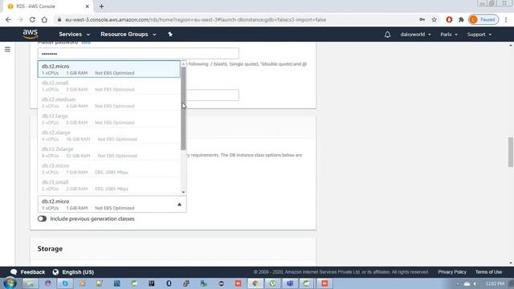514x289 pixels.
Task: Open a new browser tab
Action: pyautogui.click(x=101, y=6)
